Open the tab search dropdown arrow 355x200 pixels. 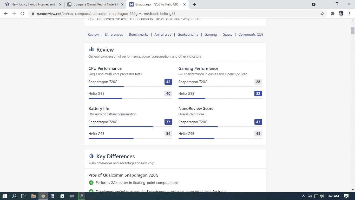pyautogui.click(x=314, y=4)
